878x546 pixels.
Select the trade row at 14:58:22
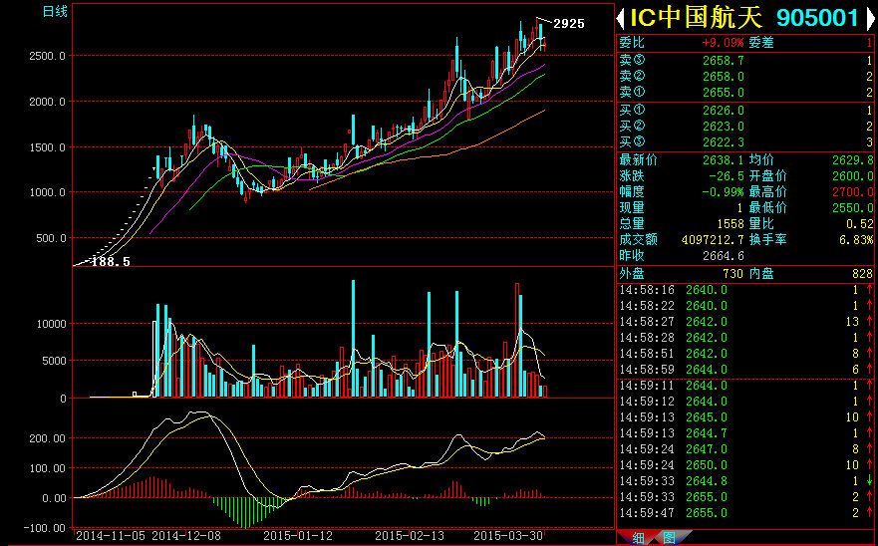(745, 306)
